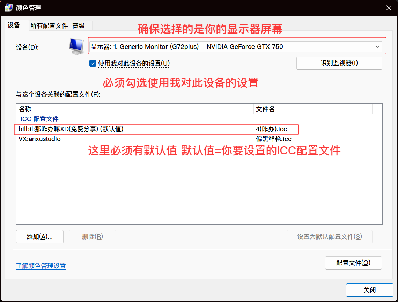The image size is (398, 302).
Task: Expand the 显示器 device dropdown
Action: 235,46
